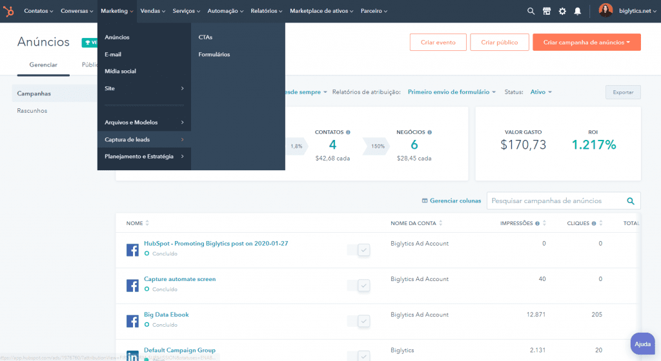Toggle the Capture automate screen campaign switch
Viewport: 661px width, 361px height.
[358, 286]
